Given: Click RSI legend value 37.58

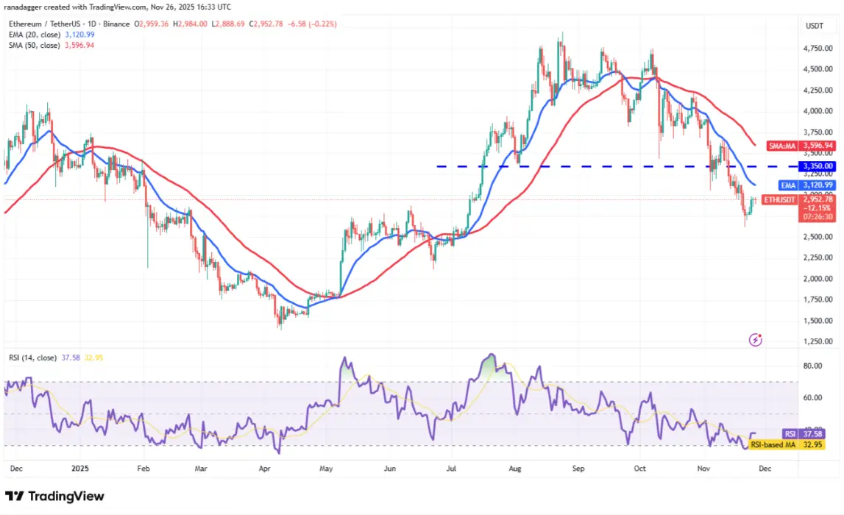Looking at the screenshot, I should [71, 358].
